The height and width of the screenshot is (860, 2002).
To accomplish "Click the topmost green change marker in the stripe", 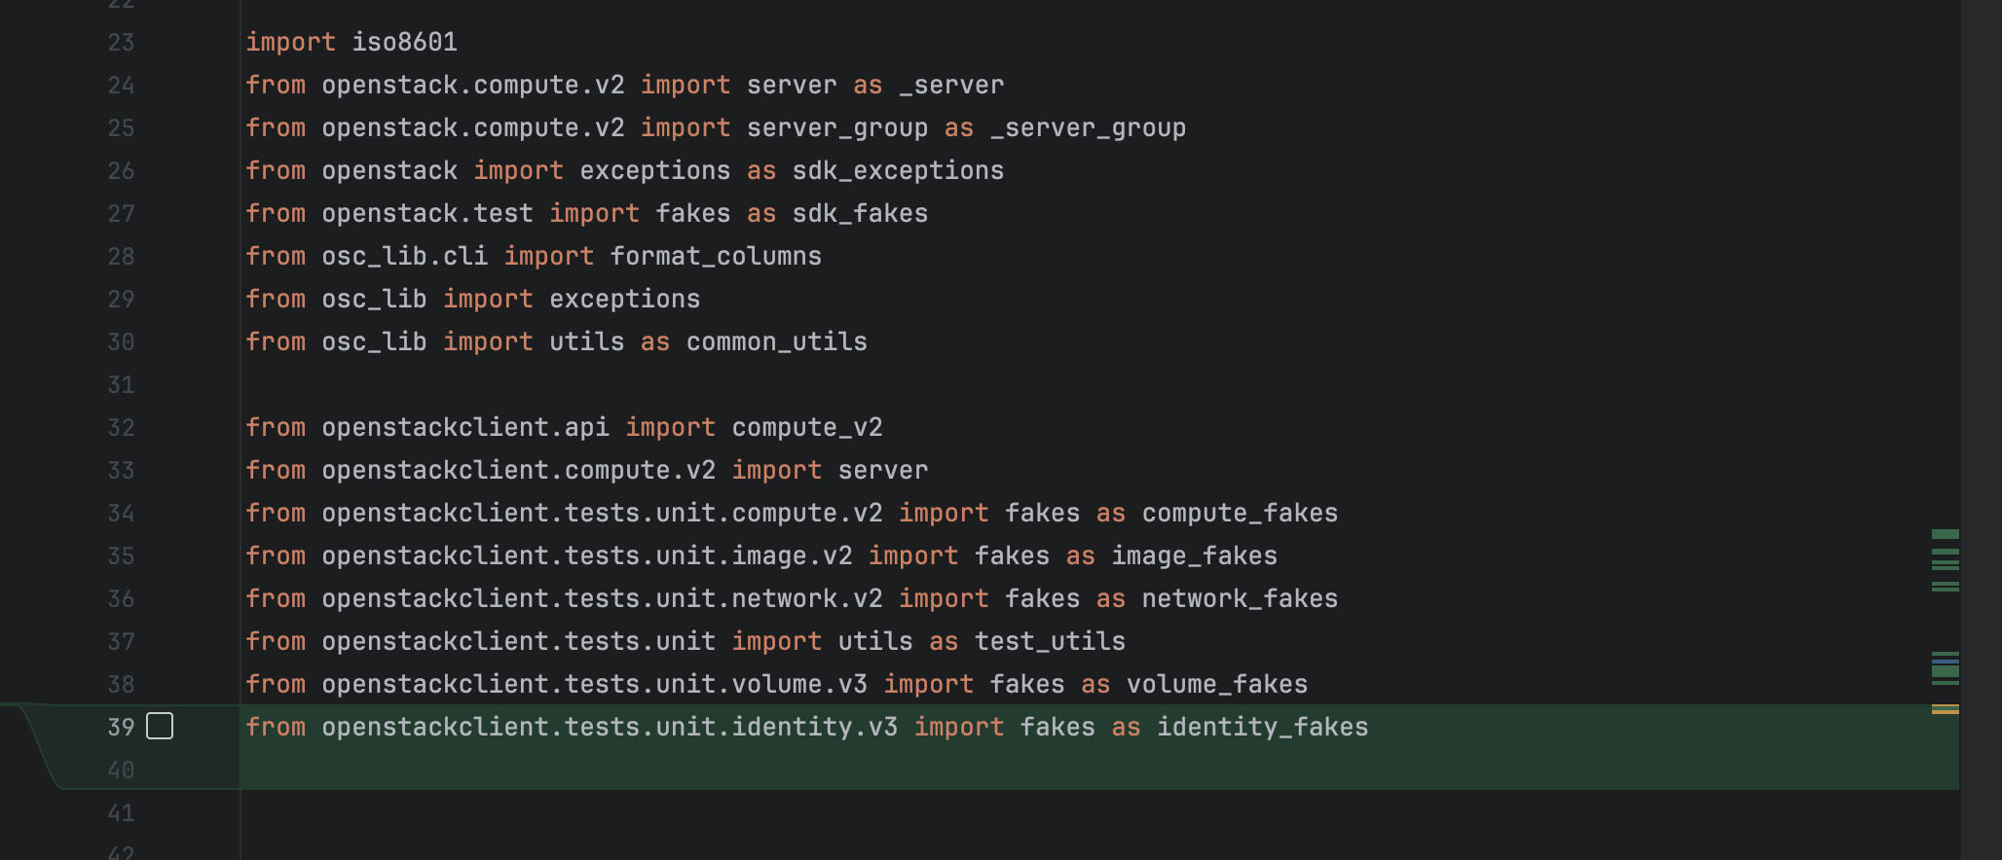I will click(1945, 534).
